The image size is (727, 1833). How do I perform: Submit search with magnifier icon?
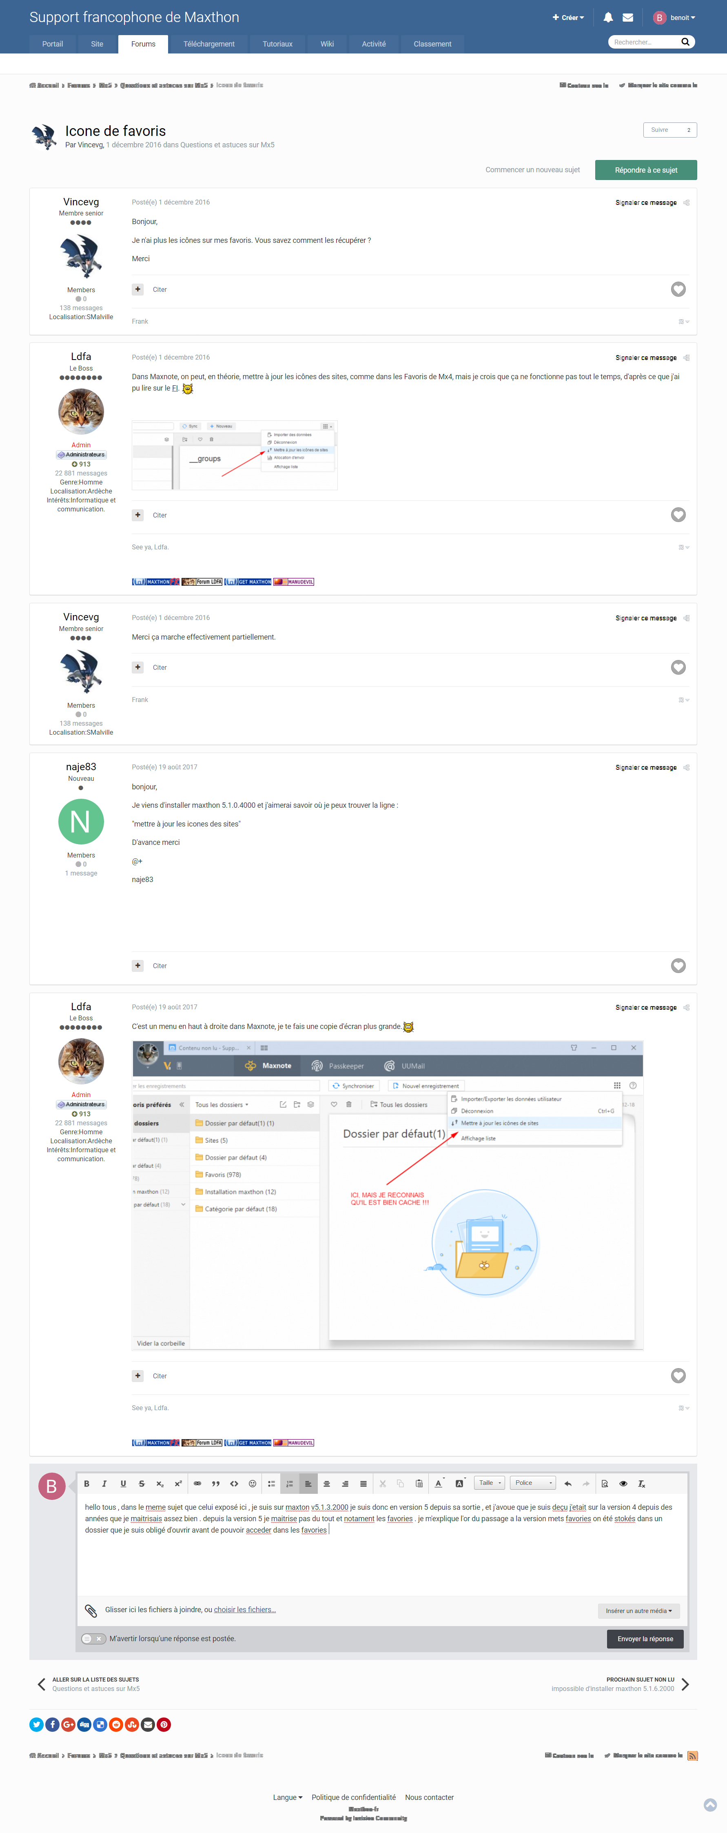click(685, 42)
